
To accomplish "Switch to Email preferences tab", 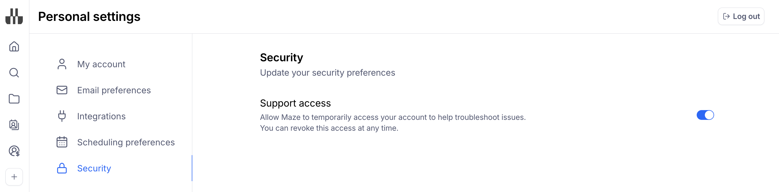I will 114,90.
